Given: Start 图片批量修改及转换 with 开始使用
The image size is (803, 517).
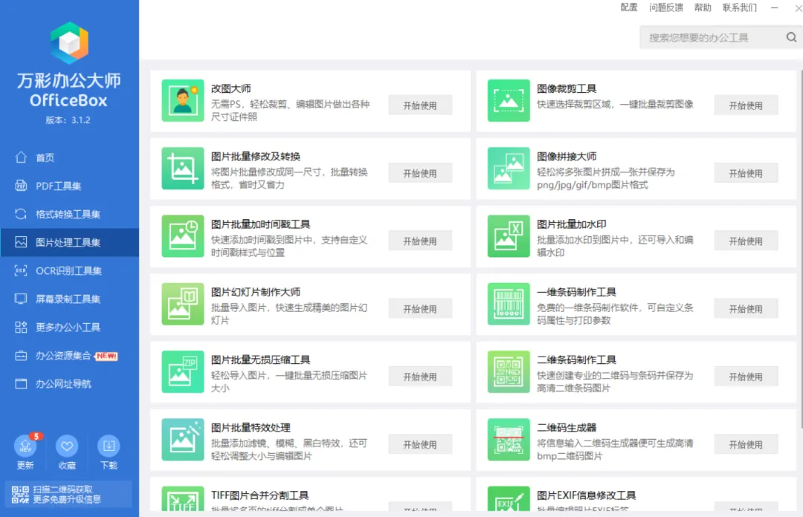Looking at the screenshot, I should click(420, 173).
